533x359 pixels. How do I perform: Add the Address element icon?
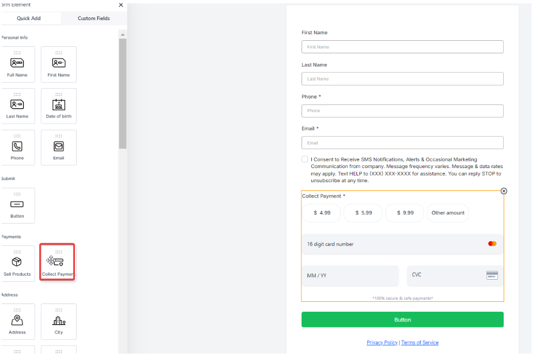click(17, 321)
